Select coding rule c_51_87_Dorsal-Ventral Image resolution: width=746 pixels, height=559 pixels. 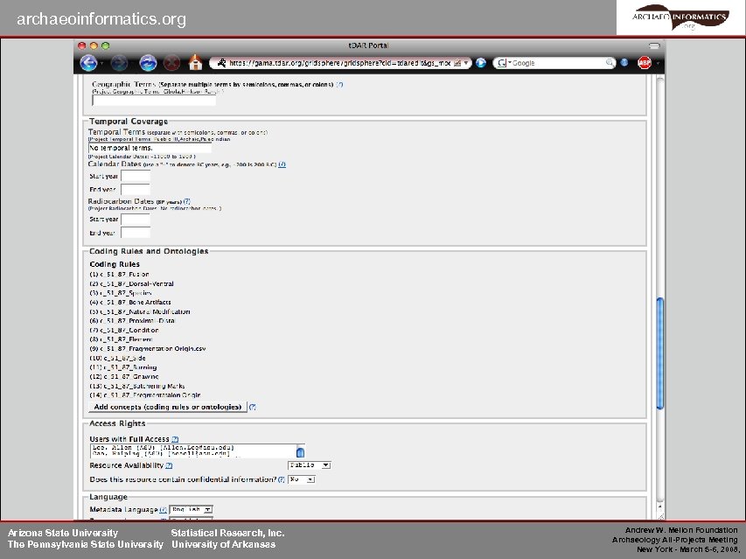pyautogui.click(x=131, y=283)
